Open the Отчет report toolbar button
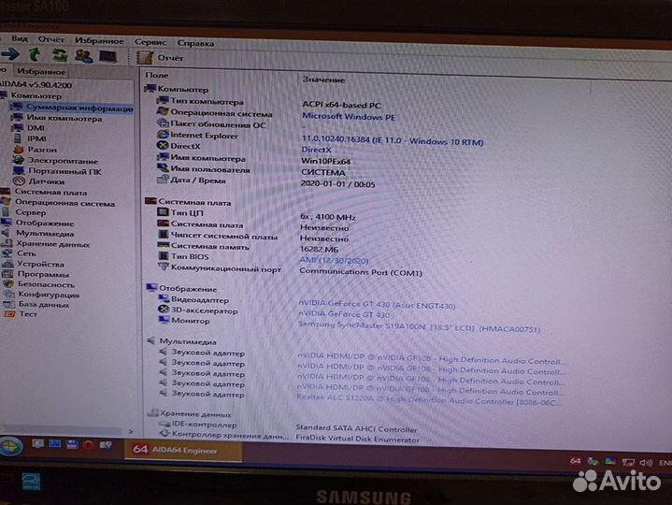Screen dimensions: 672x505 pos(160,57)
